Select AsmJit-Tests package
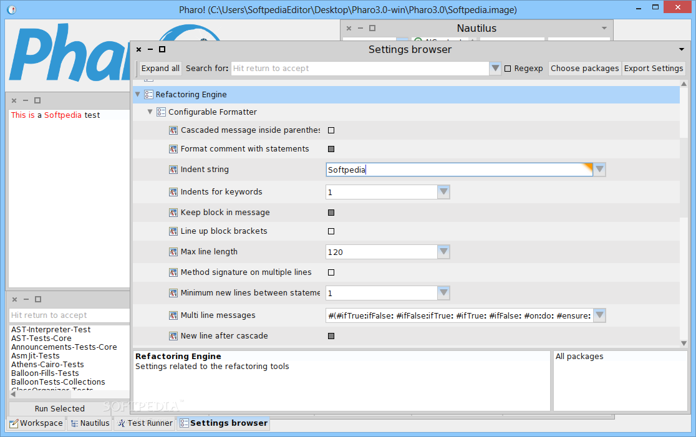 tap(35, 356)
